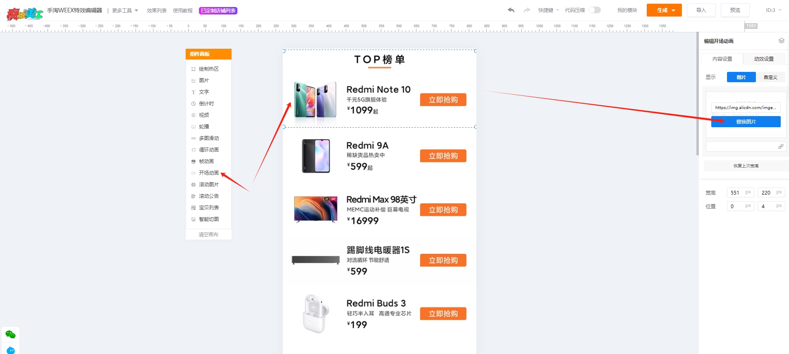
Task: Add a 循环动画 loop animation
Action: coord(208,150)
